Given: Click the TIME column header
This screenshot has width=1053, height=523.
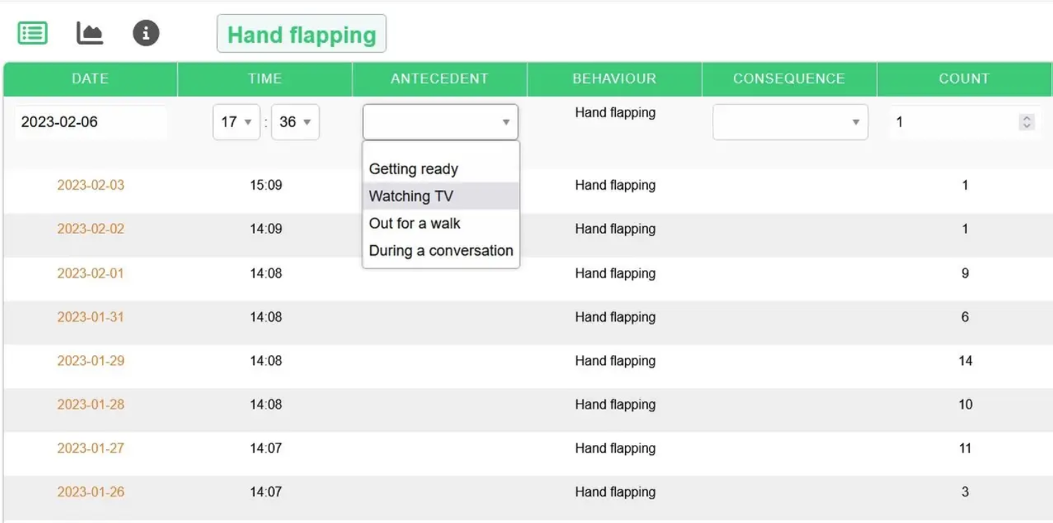Looking at the screenshot, I should pos(265,79).
